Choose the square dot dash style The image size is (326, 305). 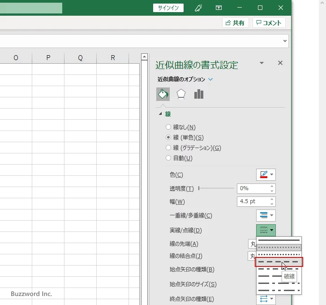point(279,255)
